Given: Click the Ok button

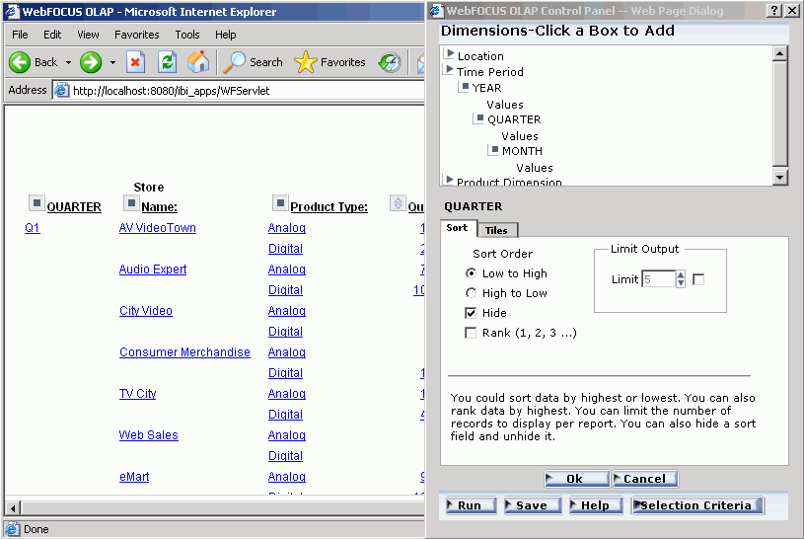Looking at the screenshot, I should pos(577,479).
